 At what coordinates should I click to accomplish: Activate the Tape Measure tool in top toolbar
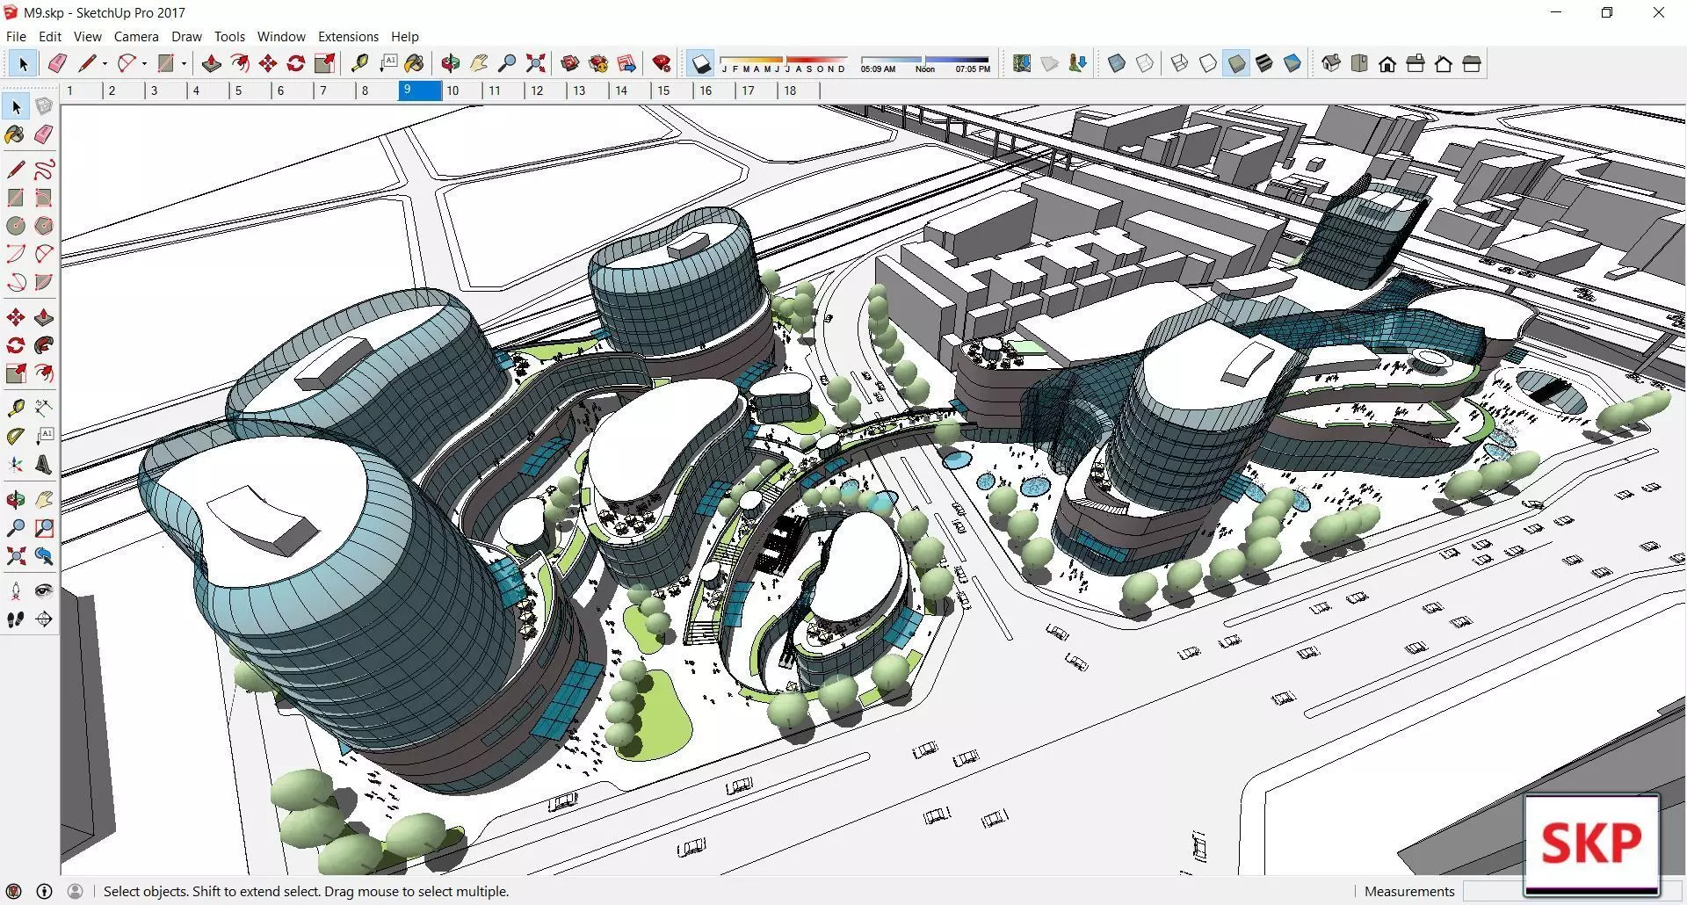[x=359, y=63]
